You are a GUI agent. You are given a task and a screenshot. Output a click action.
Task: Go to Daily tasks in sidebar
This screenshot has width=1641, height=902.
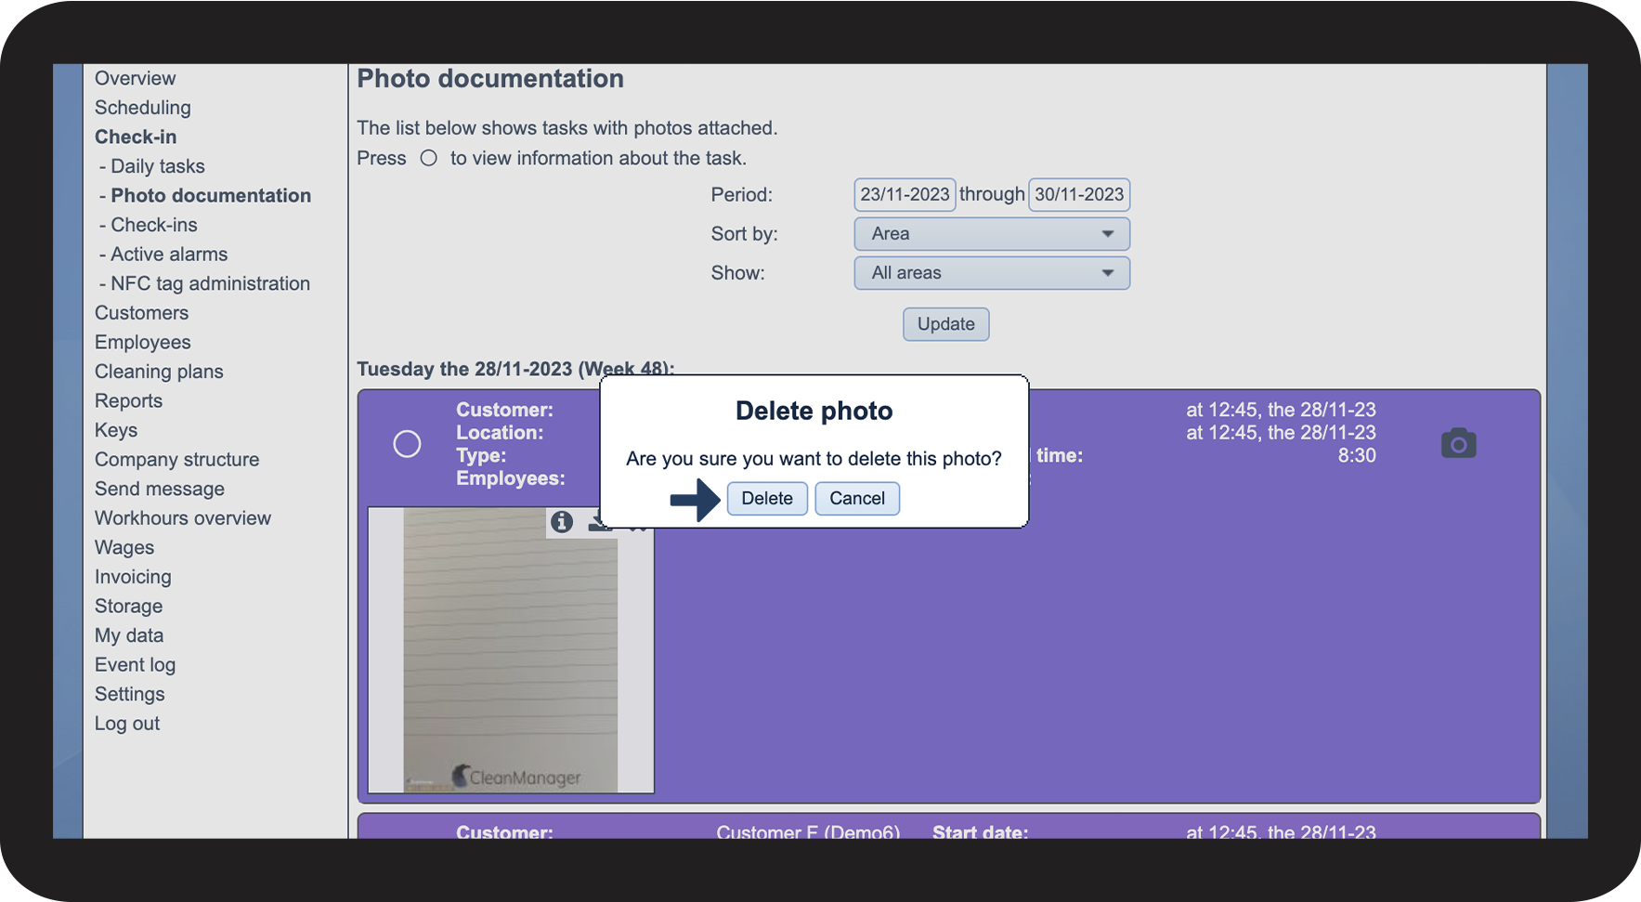(158, 166)
